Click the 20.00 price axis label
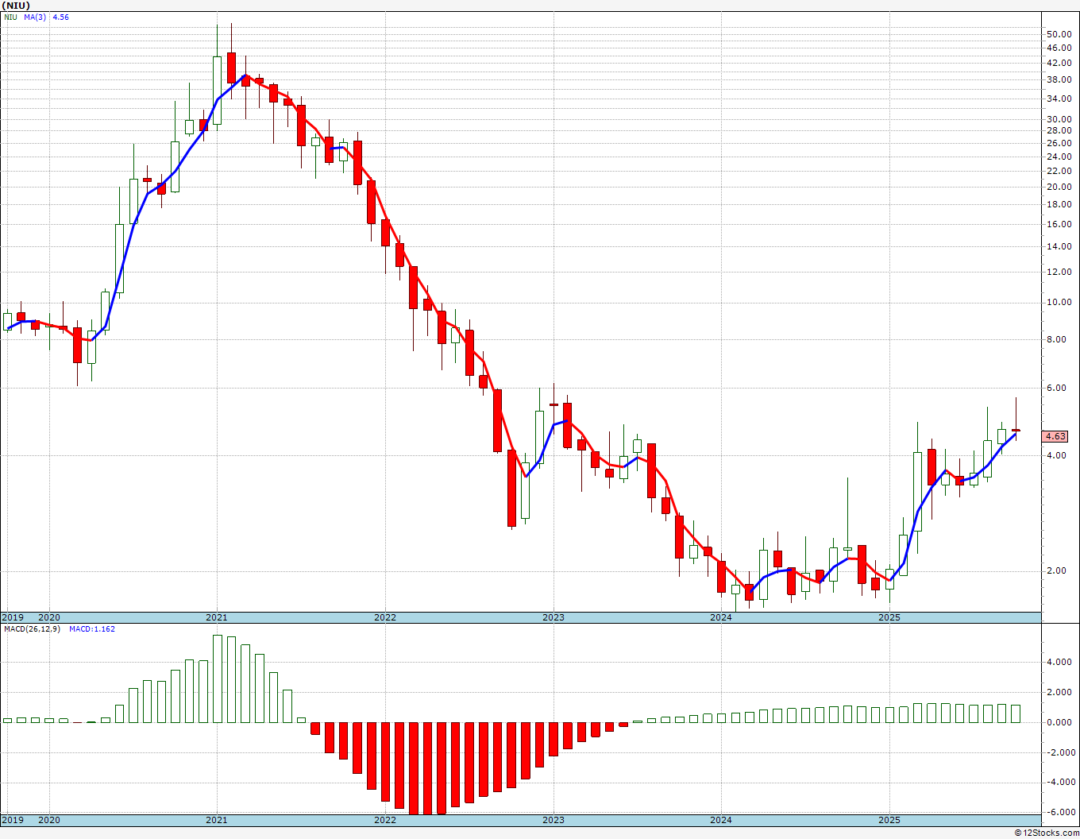Viewport: 1080px width, 839px height. 1059,188
